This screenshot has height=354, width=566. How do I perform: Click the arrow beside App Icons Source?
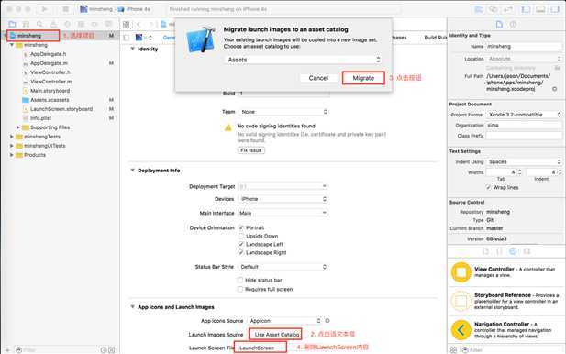point(327,321)
